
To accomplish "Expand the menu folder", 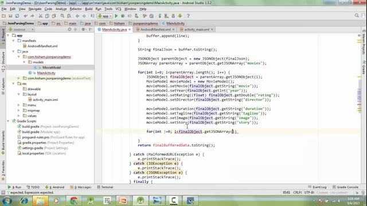I will pyautogui.click(x=19, y=105).
